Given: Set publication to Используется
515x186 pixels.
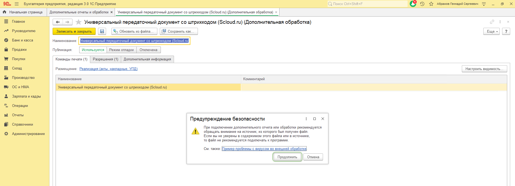Looking at the screenshot, I should tap(93, 50).
